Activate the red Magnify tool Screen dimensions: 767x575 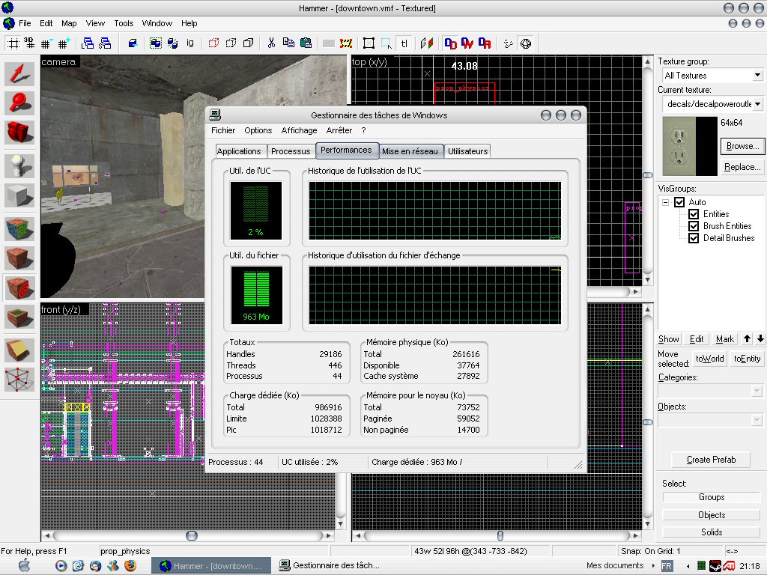tap(19, 103)
